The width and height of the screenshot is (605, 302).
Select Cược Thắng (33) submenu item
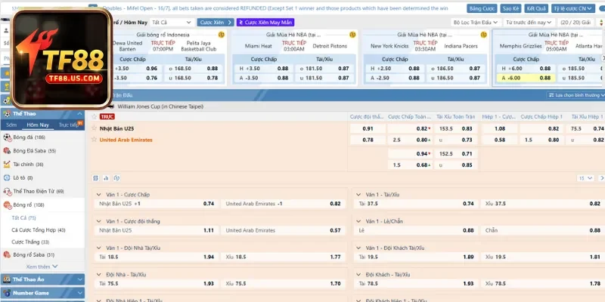click(30, 242)
